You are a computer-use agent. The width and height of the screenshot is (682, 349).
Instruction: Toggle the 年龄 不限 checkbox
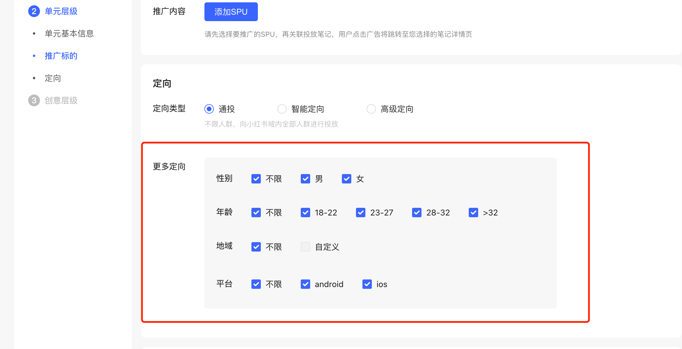coord(256,213)
